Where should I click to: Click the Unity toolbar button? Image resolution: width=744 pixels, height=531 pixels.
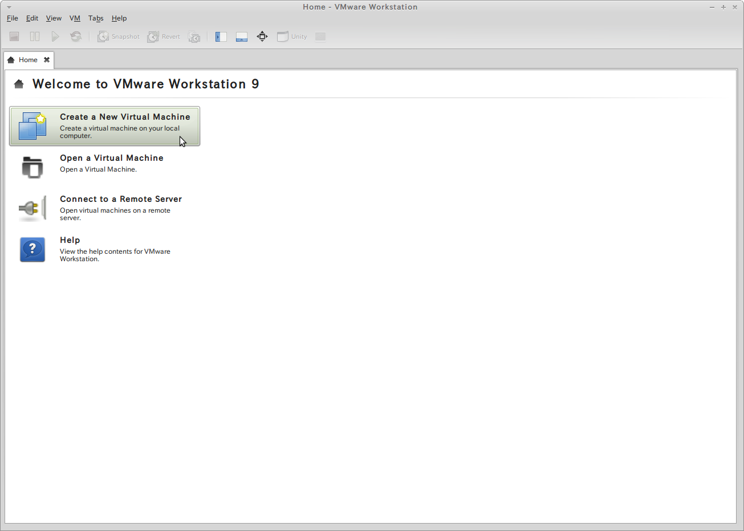click(x=292, y=37)
